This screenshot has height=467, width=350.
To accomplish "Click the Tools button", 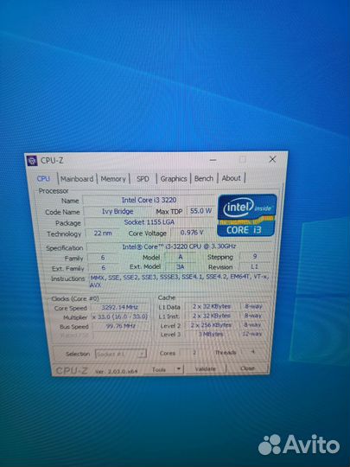I will (x=159, y=369).
